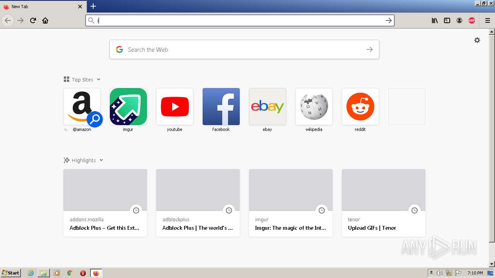Click the page scrollbar up arrow
495x278 pixels.
coord(492,32)
